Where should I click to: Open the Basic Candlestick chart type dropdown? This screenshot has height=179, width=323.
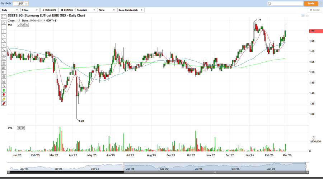click(x=131, y=10)
